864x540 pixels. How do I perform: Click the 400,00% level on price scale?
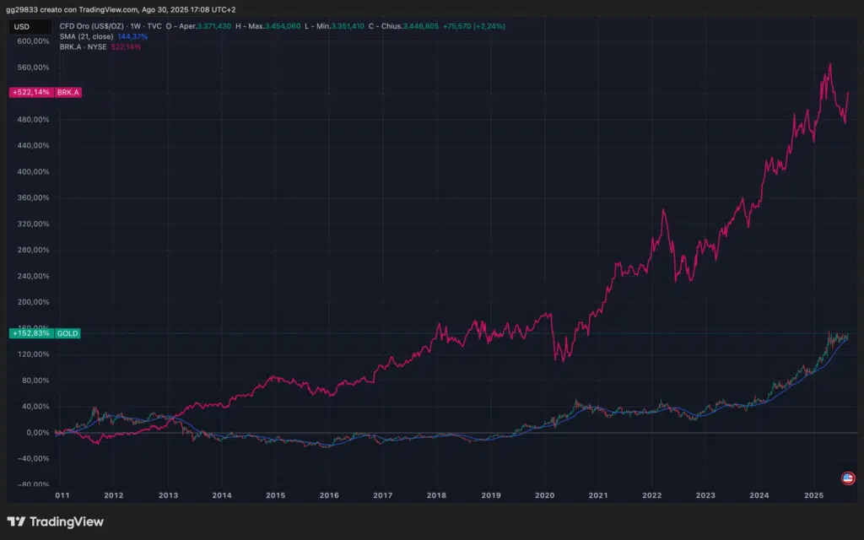tap(34, 171)
